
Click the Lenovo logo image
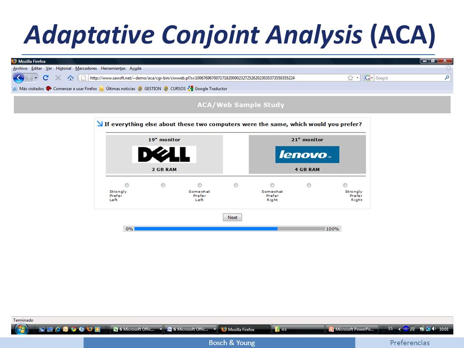tap(307, 154)
